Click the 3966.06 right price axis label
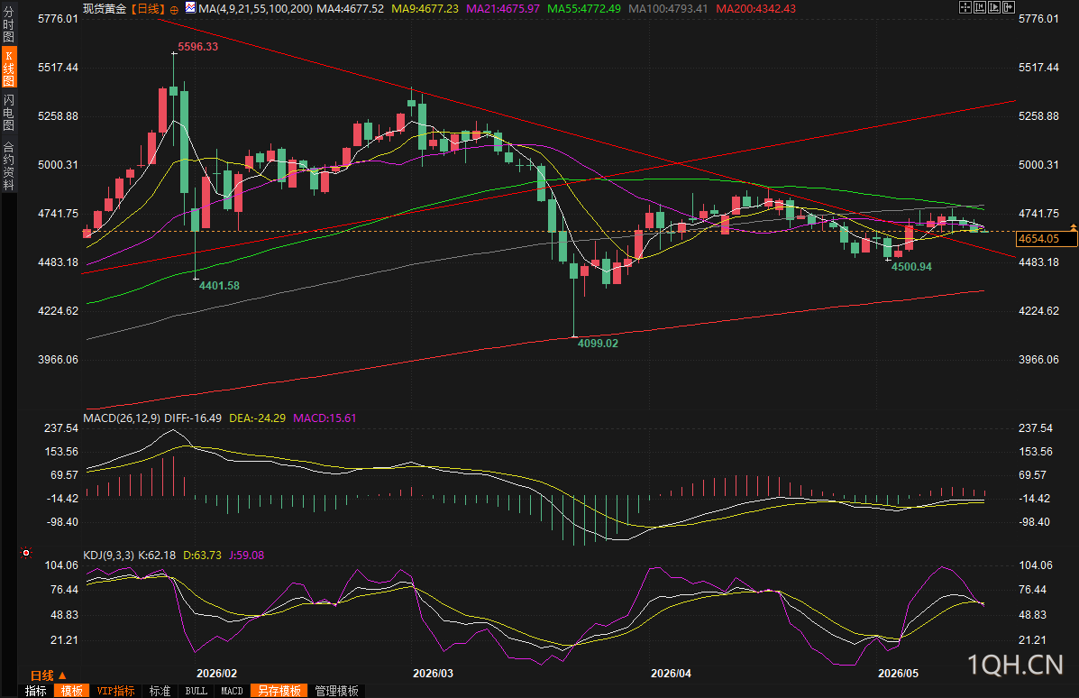Image resolution: width=1079 pixels, height=698 pixels. (x=1038, y=359)
